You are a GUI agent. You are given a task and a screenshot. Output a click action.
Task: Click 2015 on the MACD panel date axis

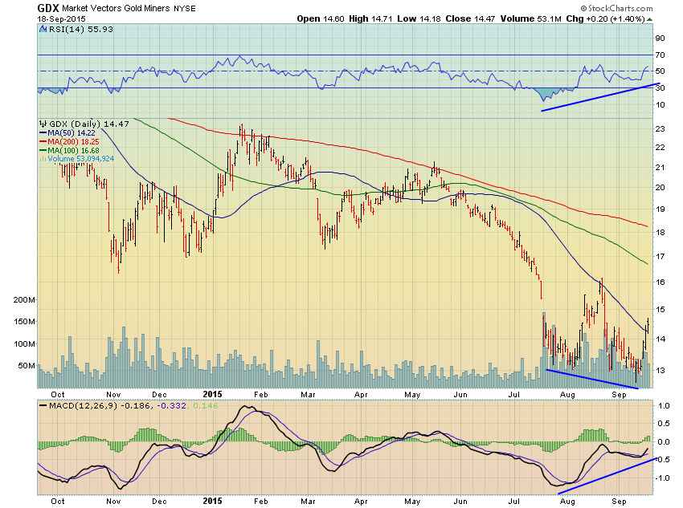point(213,501)
